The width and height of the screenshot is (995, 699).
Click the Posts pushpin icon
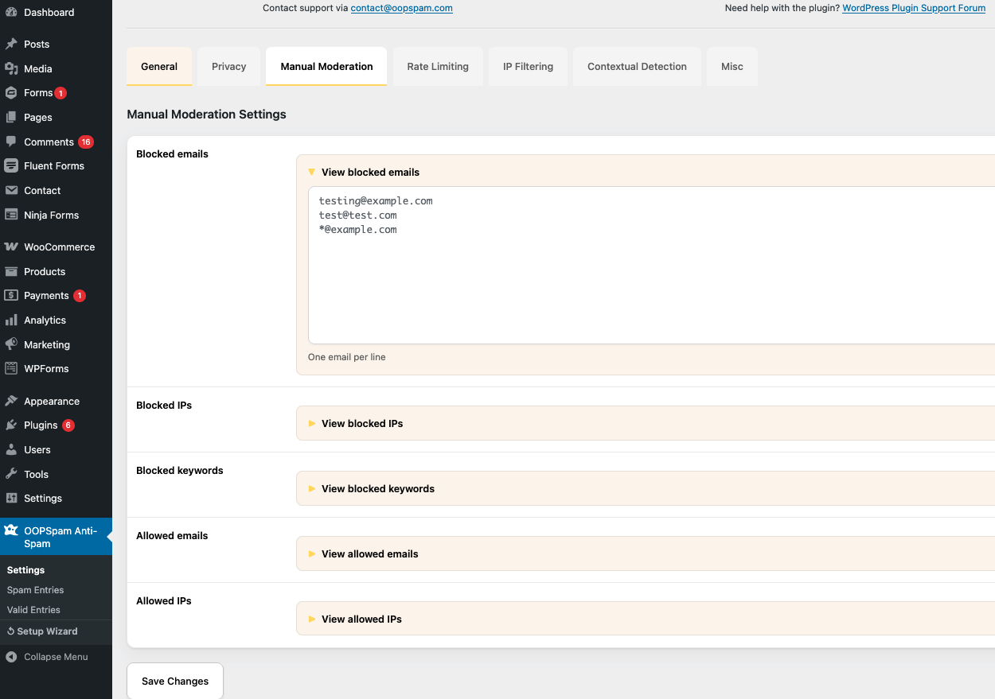pos(11,45)
